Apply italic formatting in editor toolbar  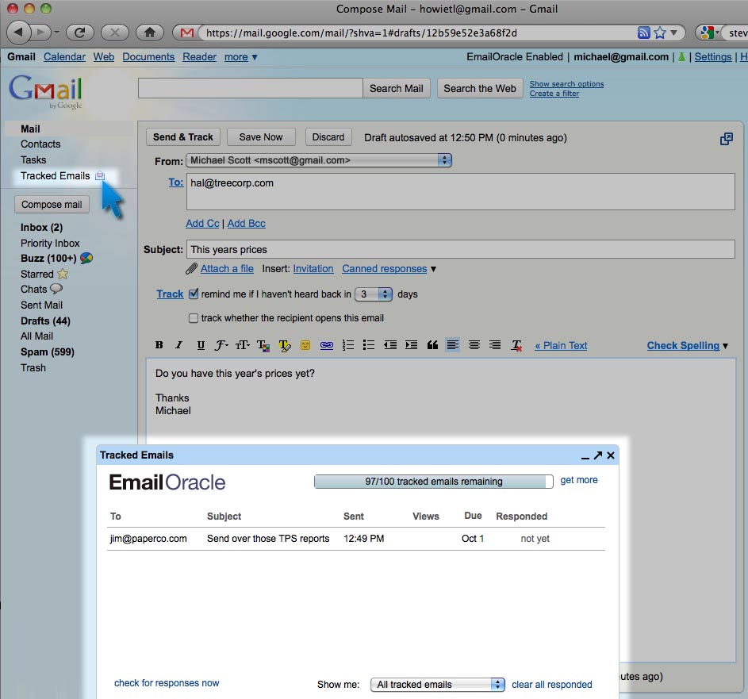[179, 345]
